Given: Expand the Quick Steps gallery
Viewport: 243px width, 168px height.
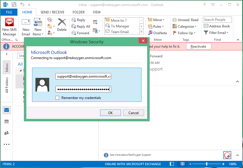Looking at the screenshot, I should (x=141, y=32).
